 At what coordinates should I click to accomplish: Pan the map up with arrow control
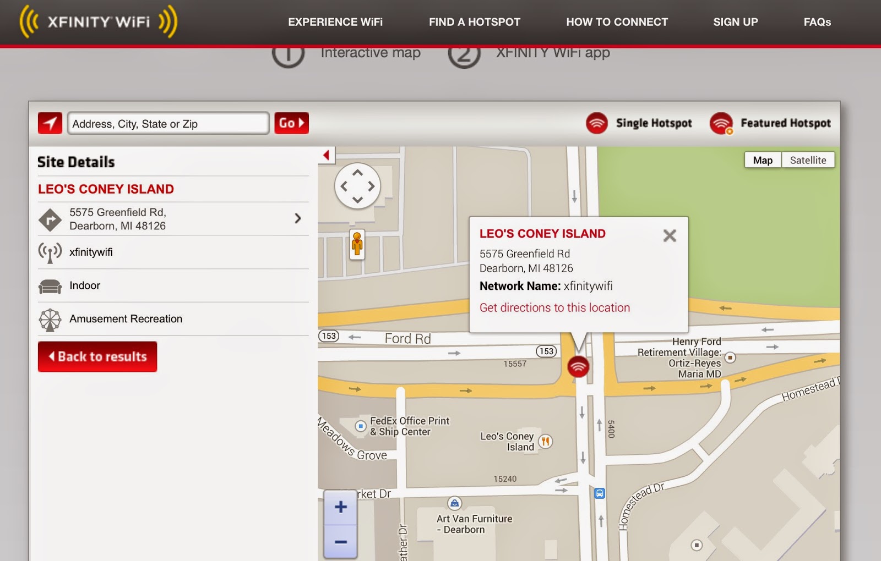coord(358,173)
